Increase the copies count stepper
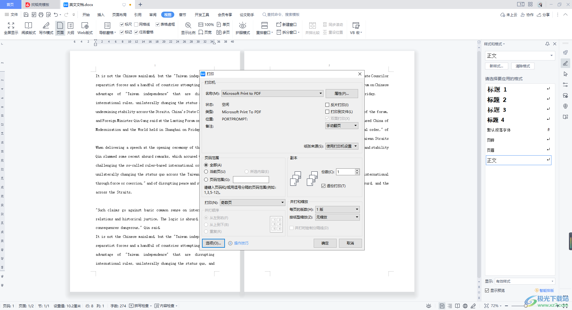The image size is (572, 310). click(357, 170)
